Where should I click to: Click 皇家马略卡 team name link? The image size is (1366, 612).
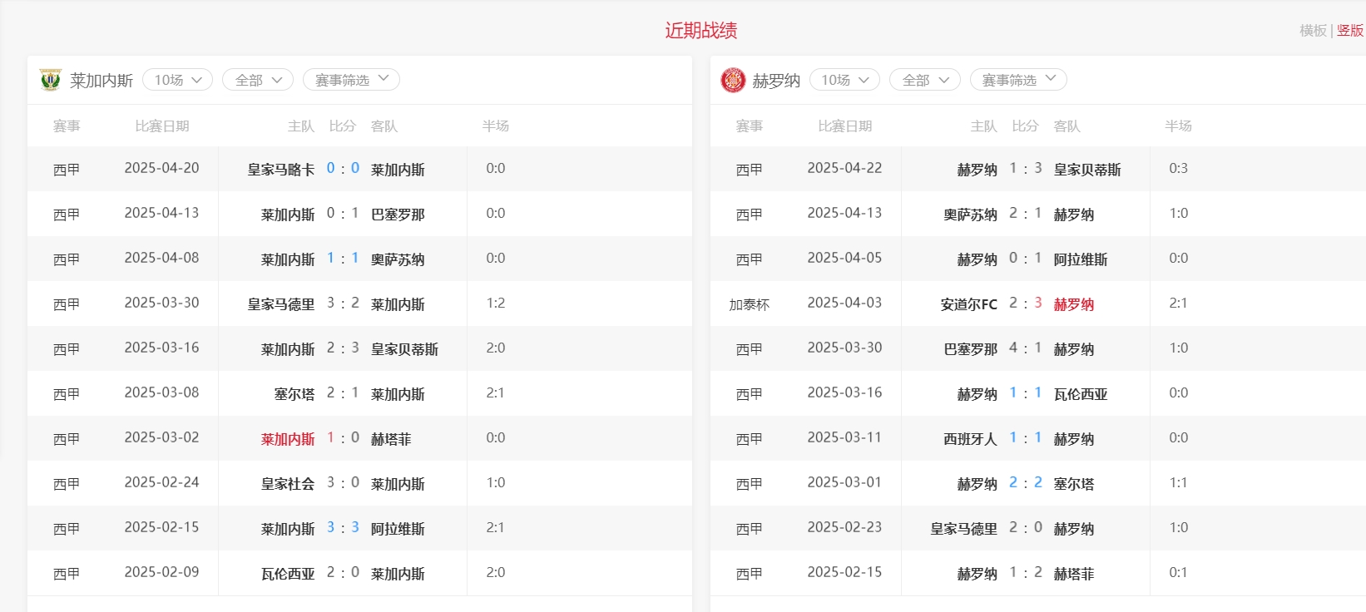pyautogui.click(x=281, y=170)
